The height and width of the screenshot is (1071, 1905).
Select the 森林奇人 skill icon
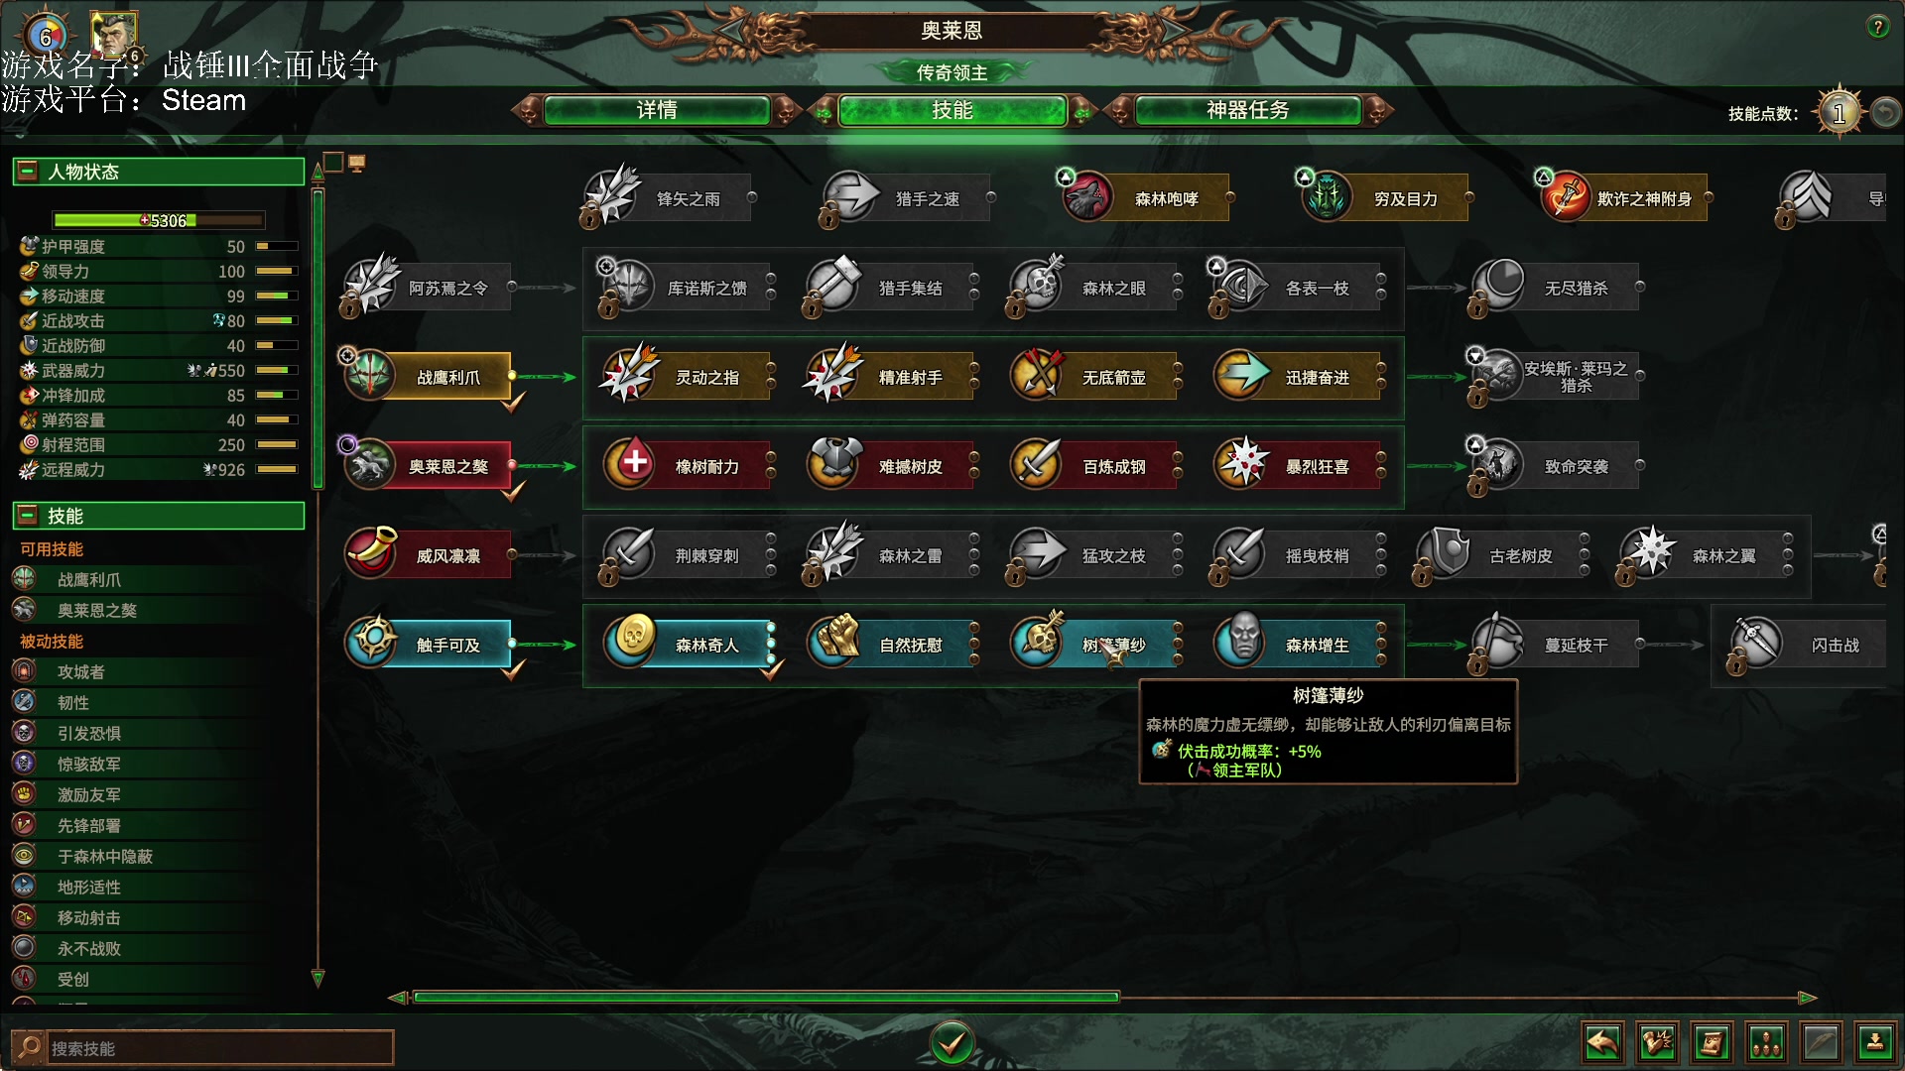(632, 642)
